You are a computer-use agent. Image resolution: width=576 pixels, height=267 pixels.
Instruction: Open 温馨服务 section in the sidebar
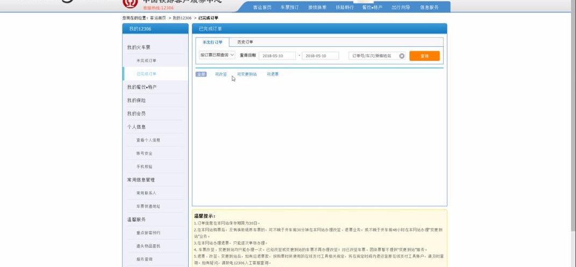click(136, 219)
